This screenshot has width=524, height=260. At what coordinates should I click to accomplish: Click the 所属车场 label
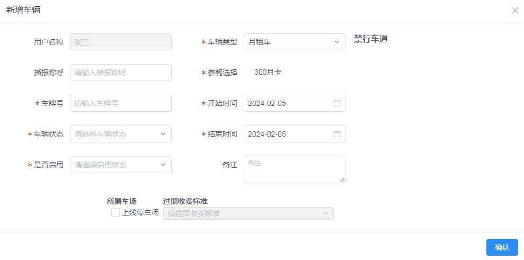coord(122,201)
